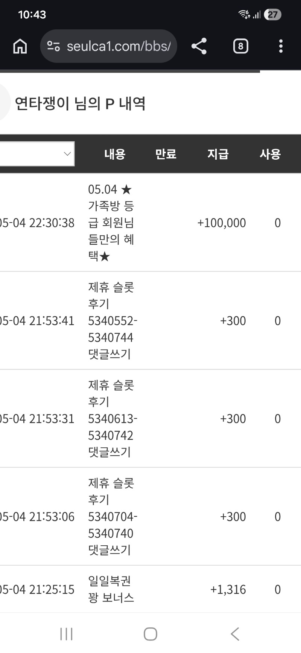Image resolution: width=301 pixels, height=653 pixels.
Task: Open the three-dot browser menu
Action: 281,46
